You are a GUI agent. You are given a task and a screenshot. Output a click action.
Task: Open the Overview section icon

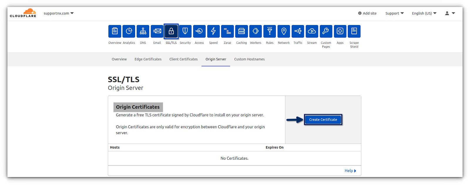click(115, 31)
